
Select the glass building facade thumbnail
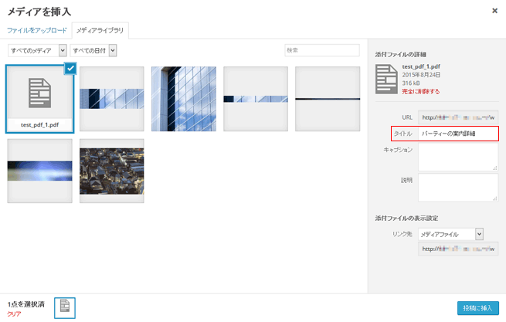[183, 99]
